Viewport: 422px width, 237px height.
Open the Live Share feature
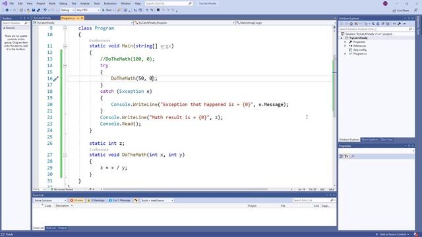click(x=400, y=11)
